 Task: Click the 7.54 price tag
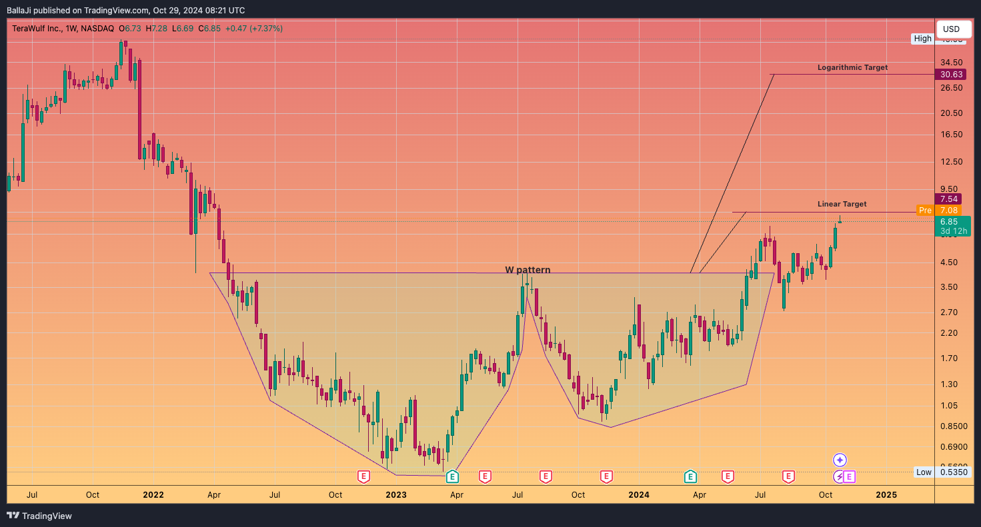point(949,199)
